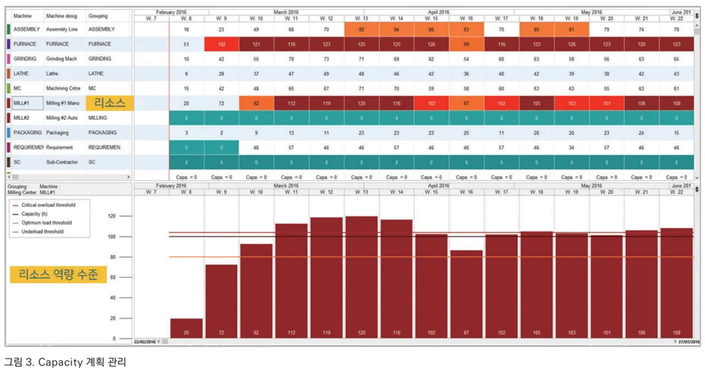
Task: Click the green ASSEMBLY color marker
Action: [8, 29]
